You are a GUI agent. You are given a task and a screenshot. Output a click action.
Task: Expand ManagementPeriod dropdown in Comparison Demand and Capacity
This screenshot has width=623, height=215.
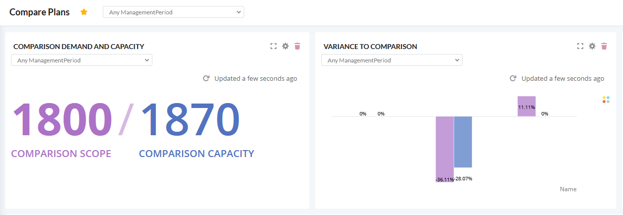pyautogui.click(x=81, y=60)
